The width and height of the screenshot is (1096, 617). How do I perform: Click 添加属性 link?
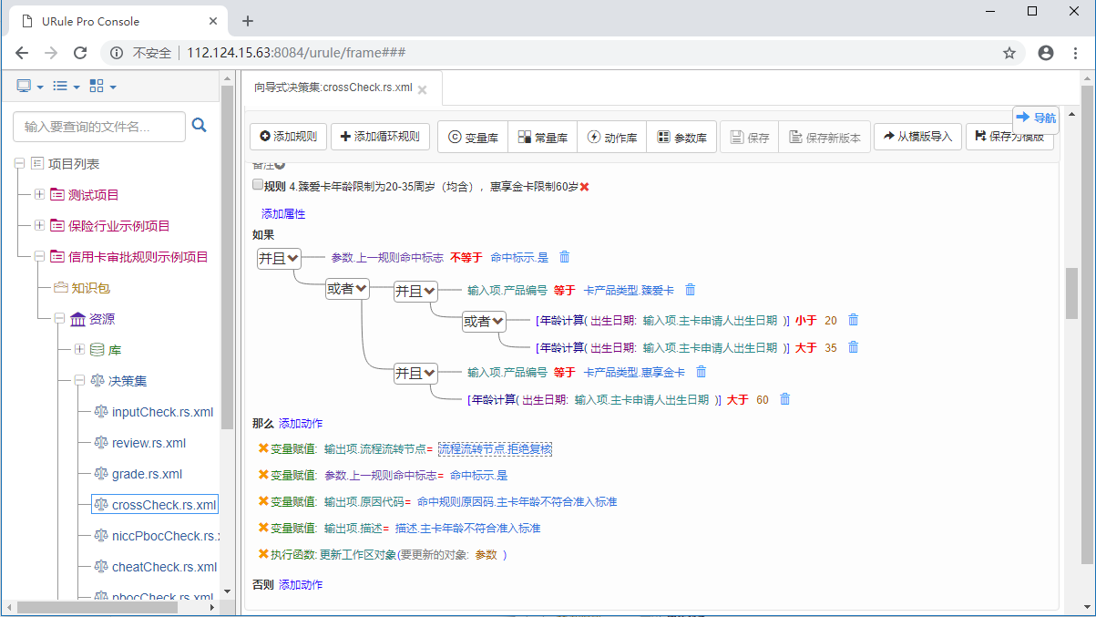pyautogui.click(x=283, y=214)
